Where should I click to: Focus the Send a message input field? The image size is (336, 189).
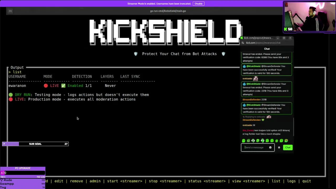(258, 148)
